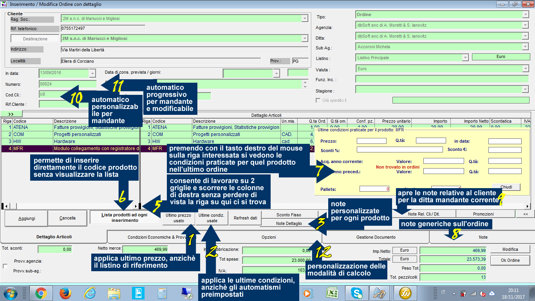This screenshot has height=301, width=535.
Task: Click the Destinazione button
Action: [35, 39]
